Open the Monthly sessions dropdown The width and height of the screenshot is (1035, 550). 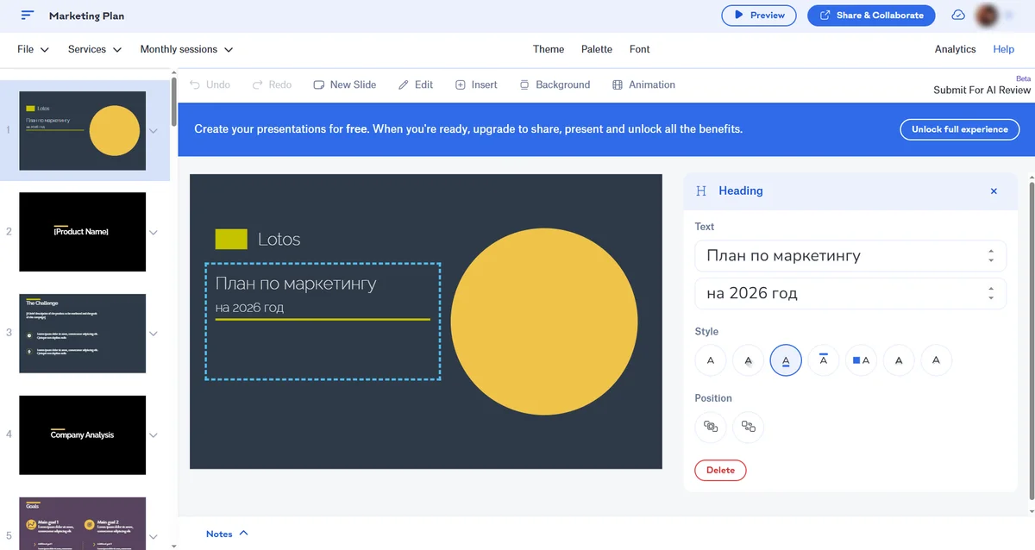[x=186, y=49]
